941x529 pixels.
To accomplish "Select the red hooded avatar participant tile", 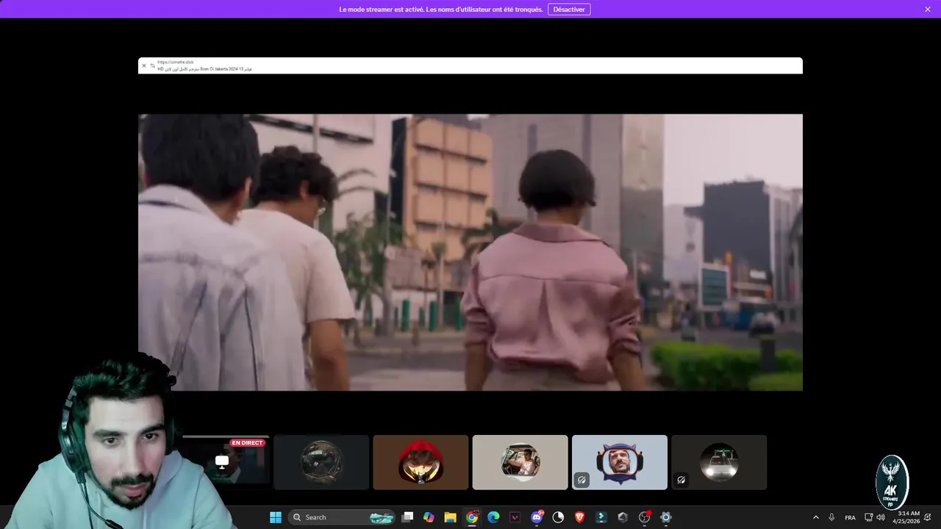I will click(421, 462).
